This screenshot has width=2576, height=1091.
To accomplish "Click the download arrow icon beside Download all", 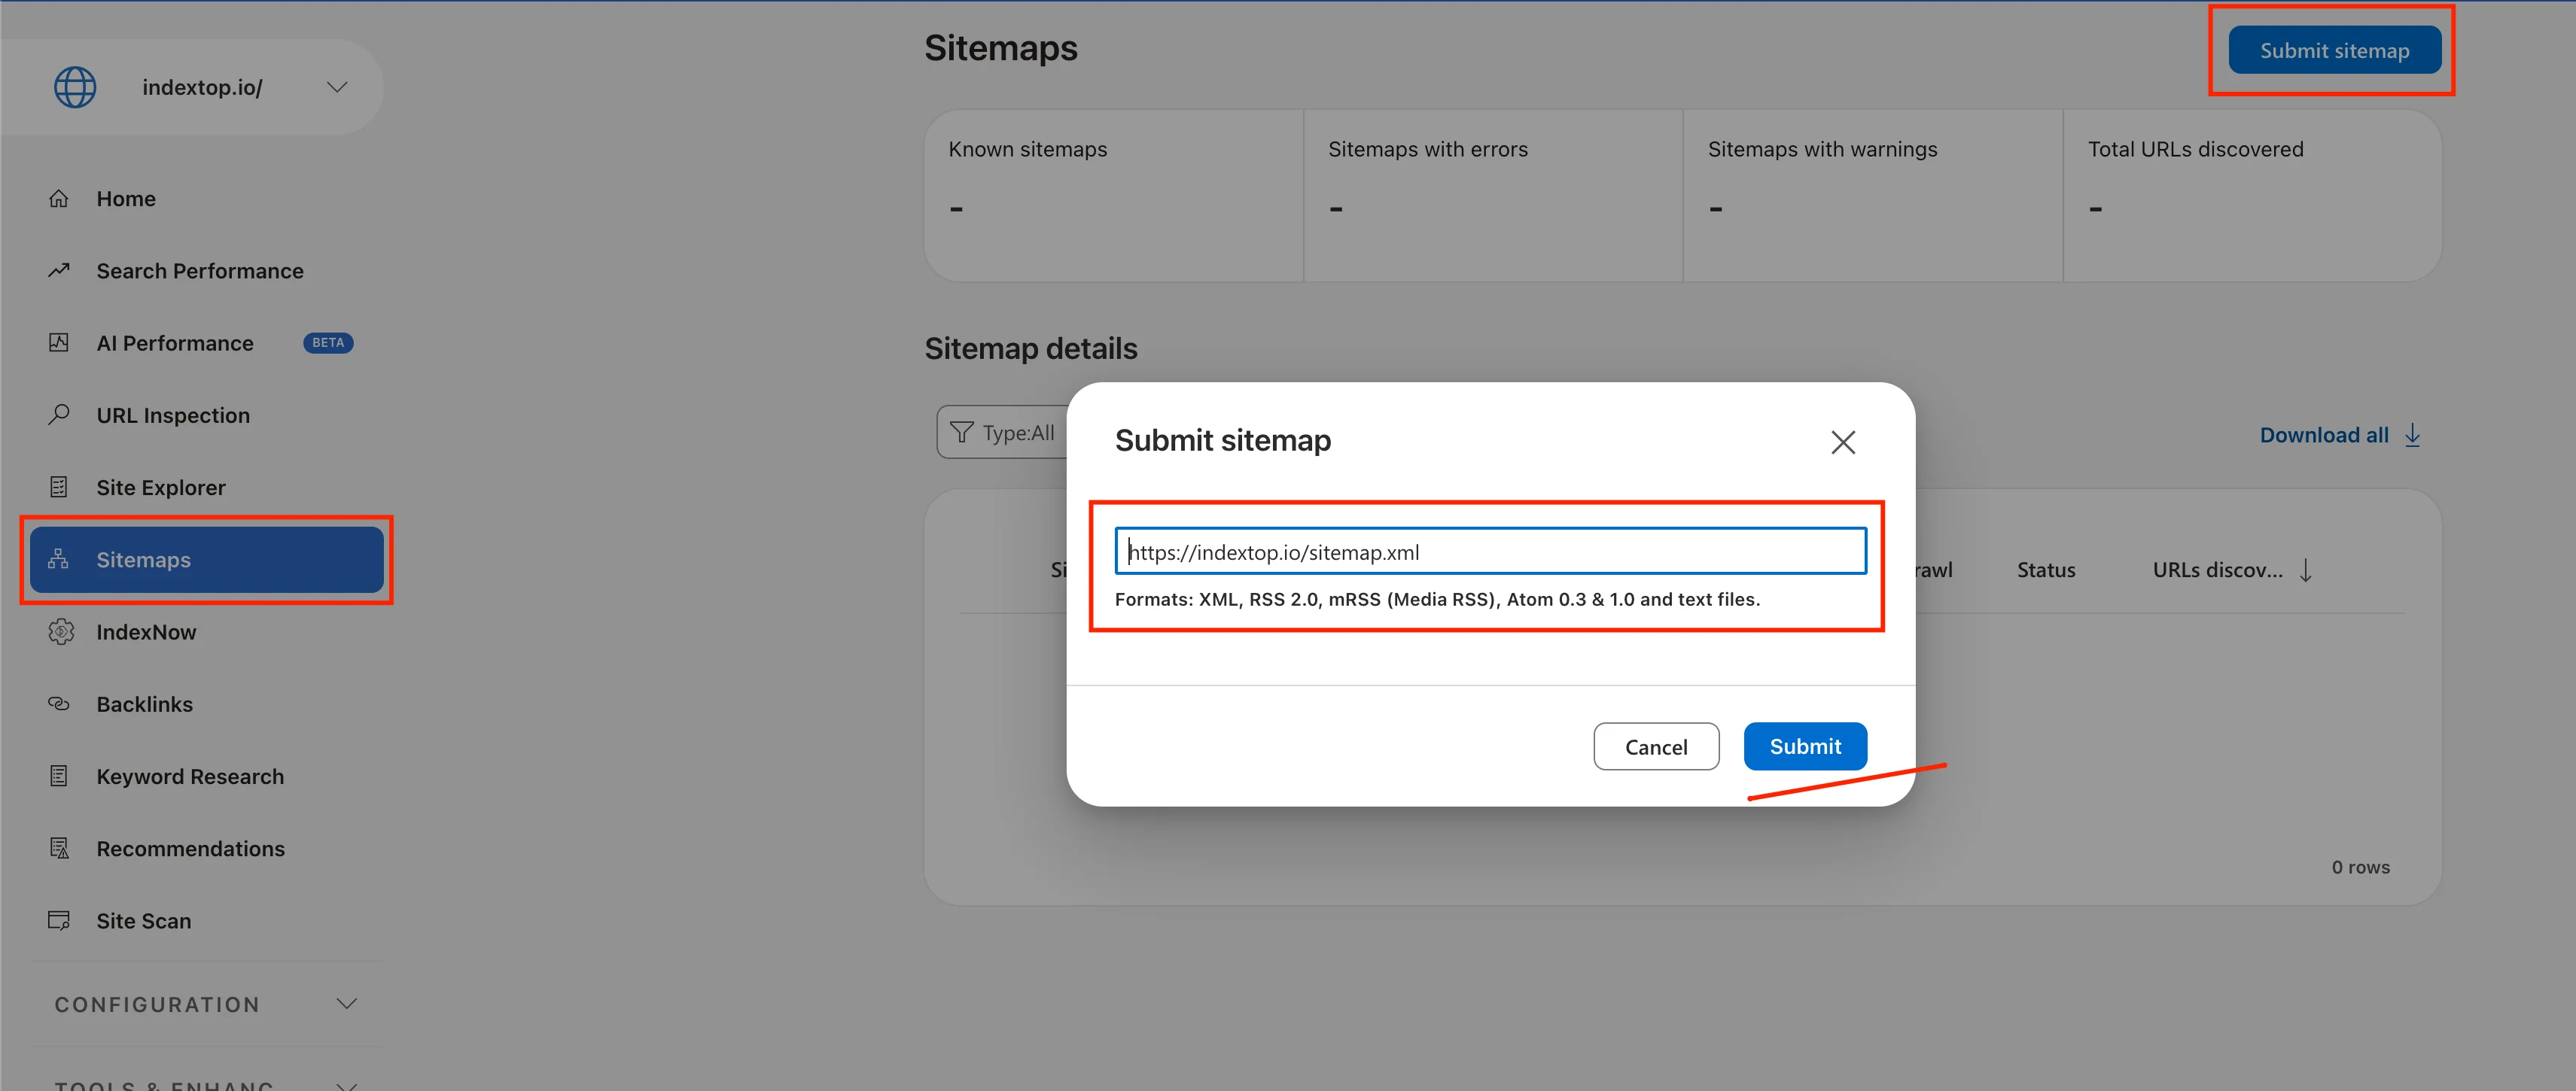I will 2412,435.
